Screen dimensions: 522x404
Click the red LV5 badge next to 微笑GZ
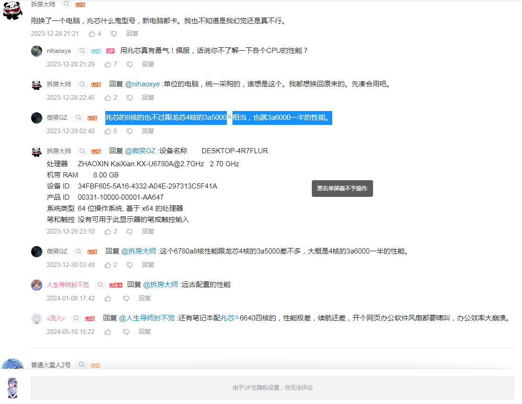tap(92, 117)
